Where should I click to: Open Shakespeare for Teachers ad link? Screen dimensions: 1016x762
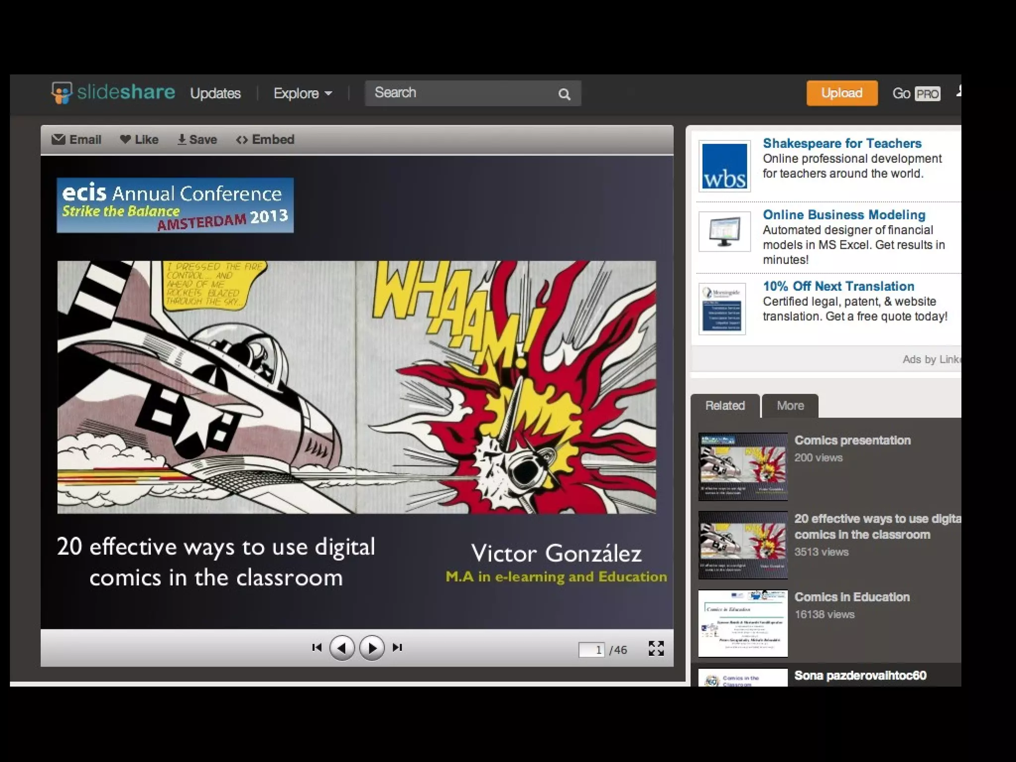pos(842,143)
